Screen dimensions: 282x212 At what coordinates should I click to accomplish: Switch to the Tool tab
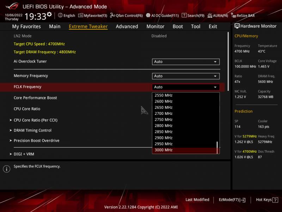[x=196, y=26]
